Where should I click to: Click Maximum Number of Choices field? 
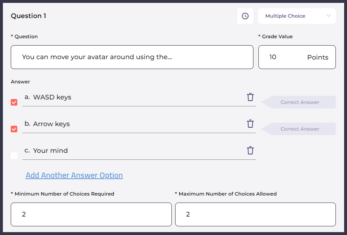(x=255, y=214)
